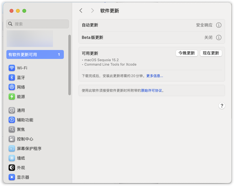Select the 显示器 sidebar label
The height and width of the screenshot is (186, 234).
(x=23, y=177)
